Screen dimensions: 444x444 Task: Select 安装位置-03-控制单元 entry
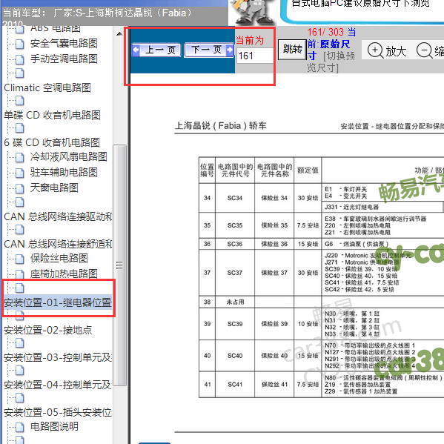click(58, 357)
